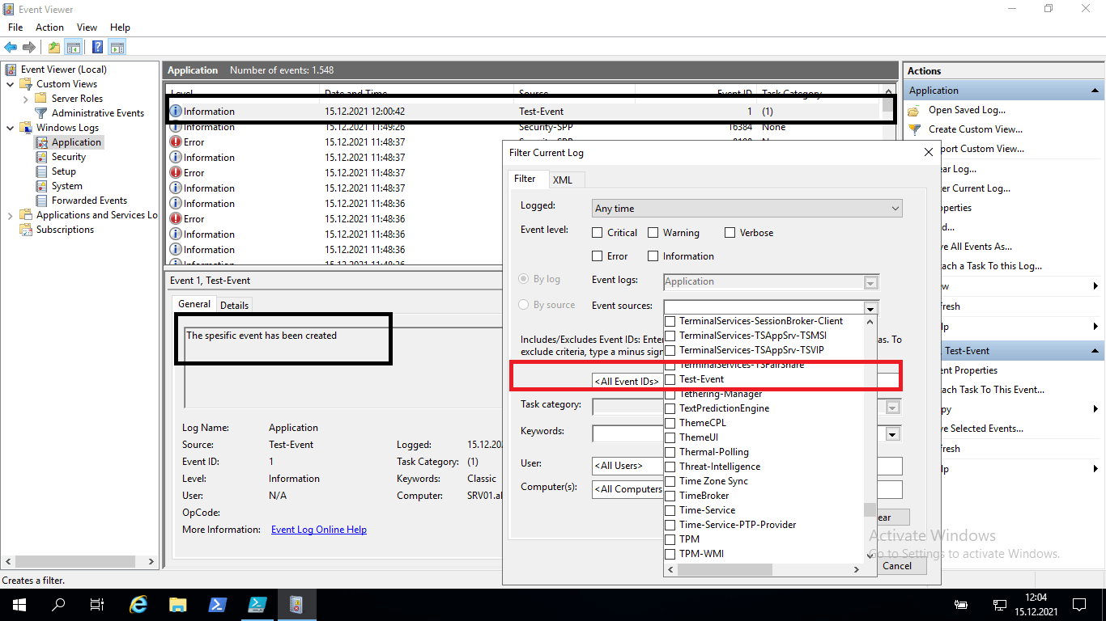
Task: Open the Event Log Online Help link
Action: click(x=318, y=530)
